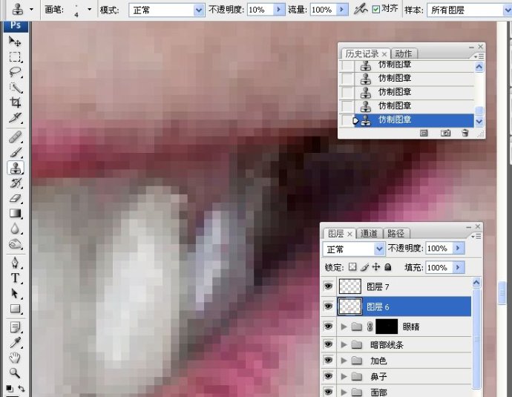Image resolution: width=512 pixels, height=397 pixels.
Task: Select 图层 7 layer
Action: (x=404, y=286)
